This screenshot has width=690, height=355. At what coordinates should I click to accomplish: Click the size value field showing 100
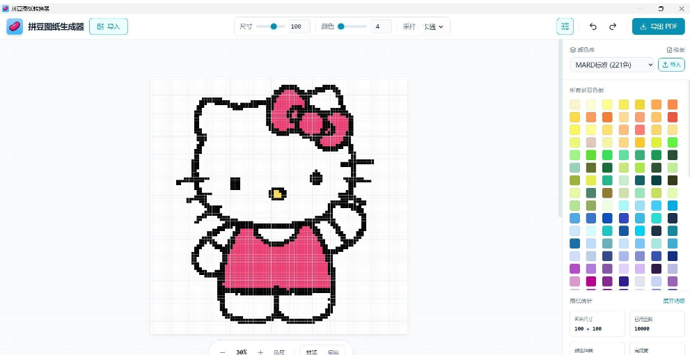[x=299, y=26]
